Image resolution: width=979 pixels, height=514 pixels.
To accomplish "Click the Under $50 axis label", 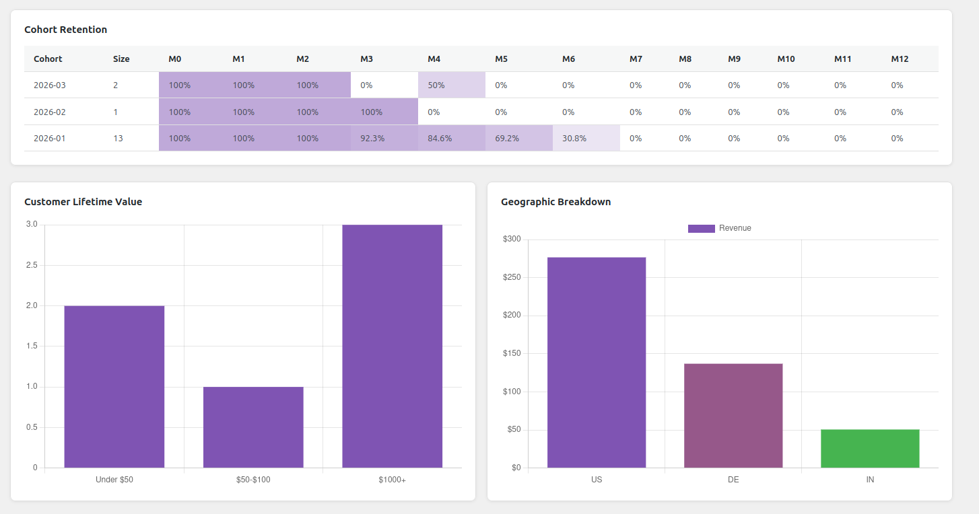I will [114, 480].
